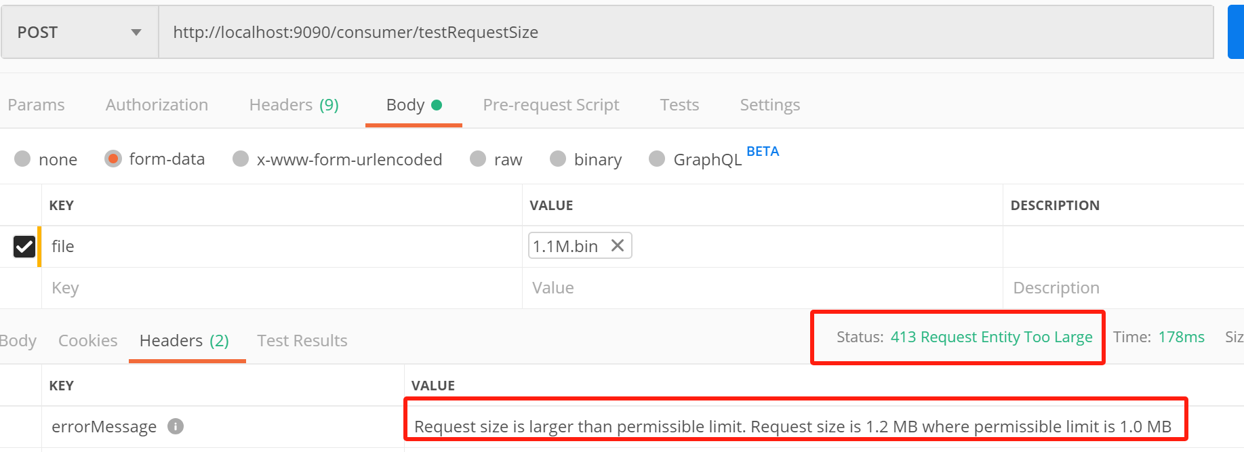Image resolution: width=1244 pixels, height=452 pixels.
Task: Switch to the Params tab
Action: click(x=37, y=105)
